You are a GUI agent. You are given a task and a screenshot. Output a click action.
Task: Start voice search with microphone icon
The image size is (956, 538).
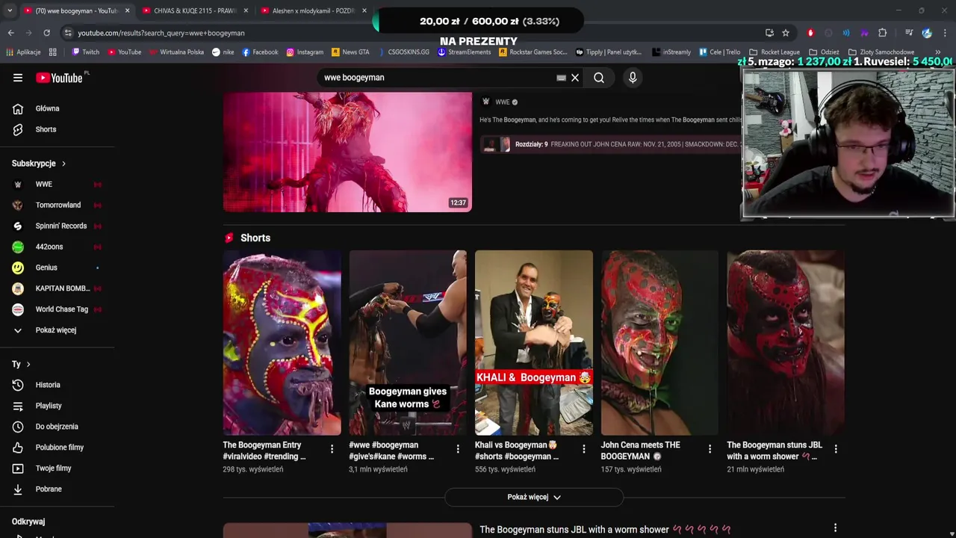click(633, 78)
